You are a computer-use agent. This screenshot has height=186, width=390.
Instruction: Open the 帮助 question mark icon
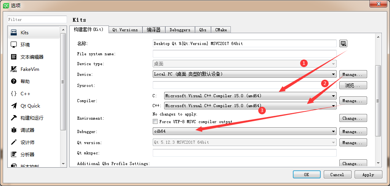[14, 81]
